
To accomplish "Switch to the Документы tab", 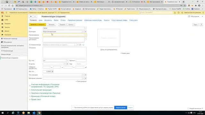I will [48, 20].
